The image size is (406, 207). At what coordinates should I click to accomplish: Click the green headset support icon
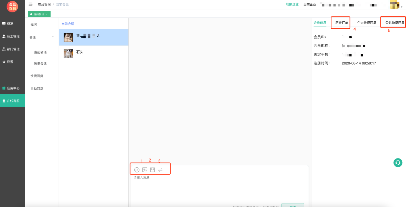click(398, 163)
